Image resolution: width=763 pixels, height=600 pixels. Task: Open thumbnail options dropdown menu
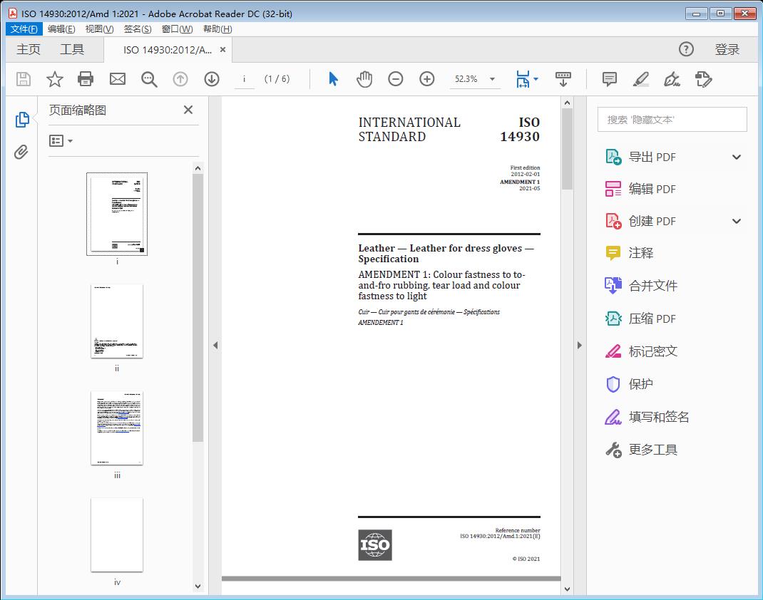[61, 141]
